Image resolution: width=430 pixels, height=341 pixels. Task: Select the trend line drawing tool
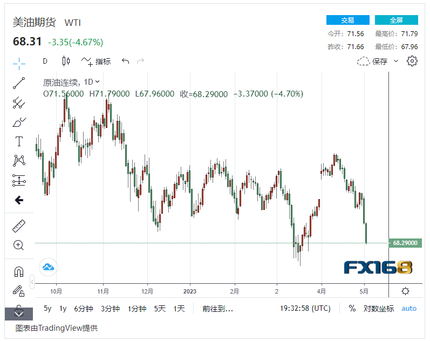tap(19, 83)
